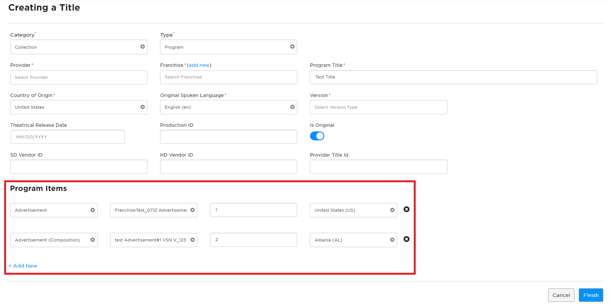
Task: Toggle the Is Original switch
Action: (x=317, y=136)
